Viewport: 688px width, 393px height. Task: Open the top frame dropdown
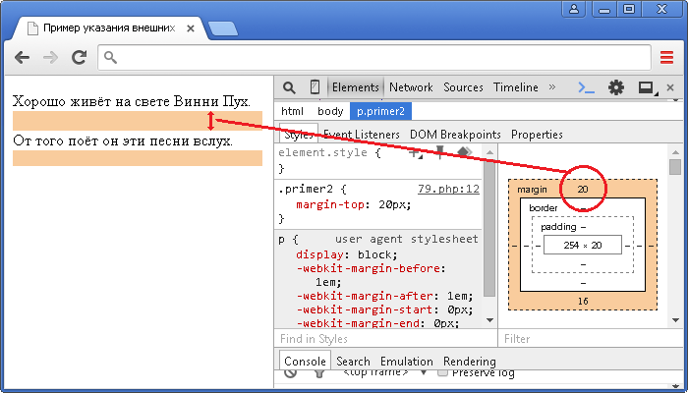(385, 372)
